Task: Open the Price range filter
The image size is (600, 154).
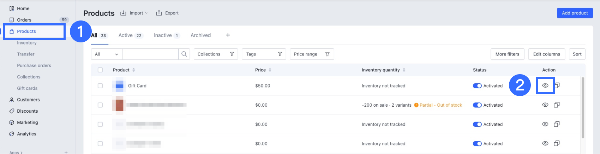Action: 312,54
